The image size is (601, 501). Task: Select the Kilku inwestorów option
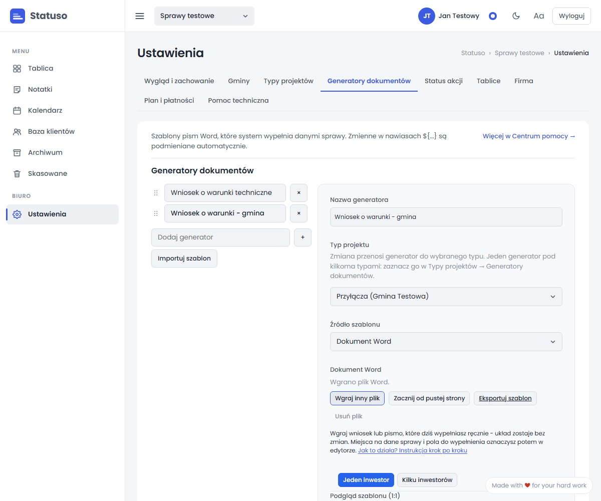427,480
